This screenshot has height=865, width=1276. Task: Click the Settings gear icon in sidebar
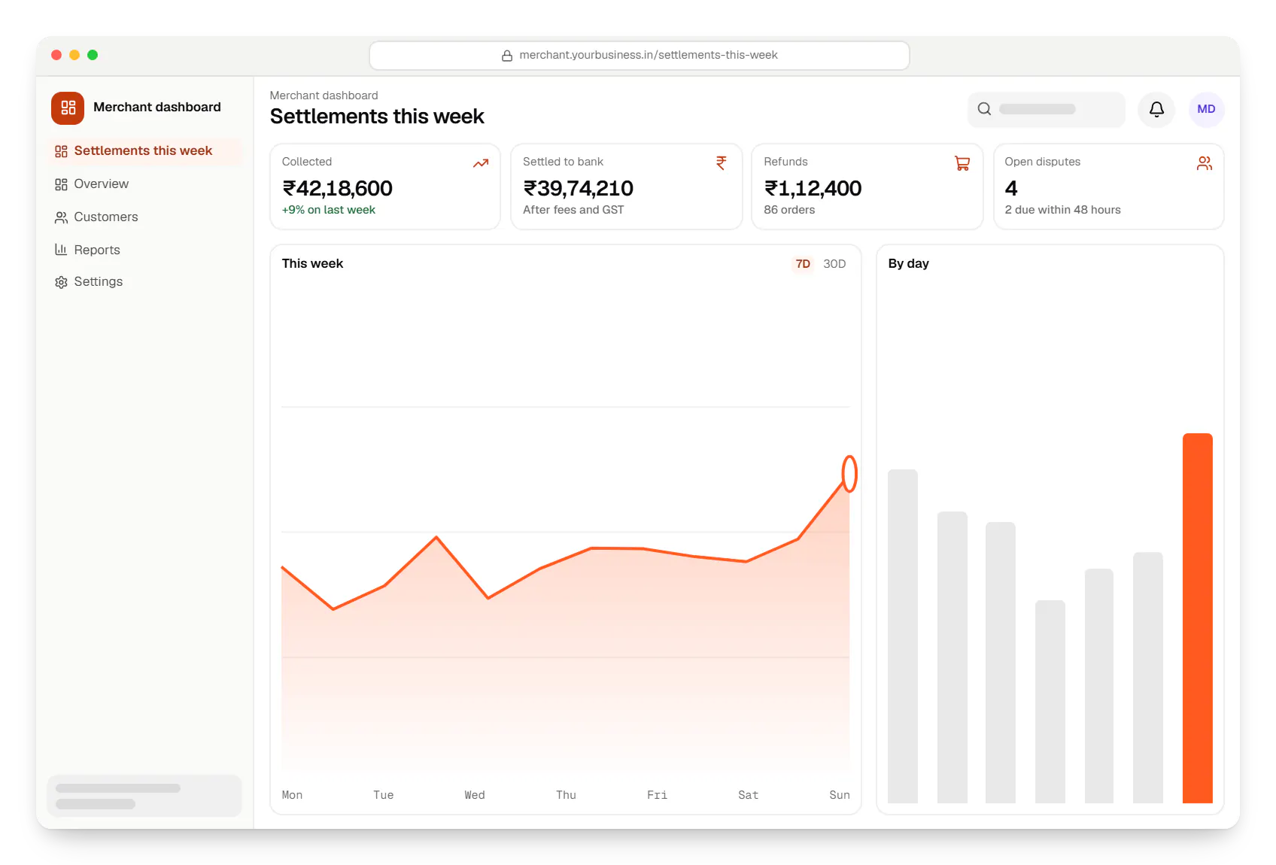[x=61, y=282]
